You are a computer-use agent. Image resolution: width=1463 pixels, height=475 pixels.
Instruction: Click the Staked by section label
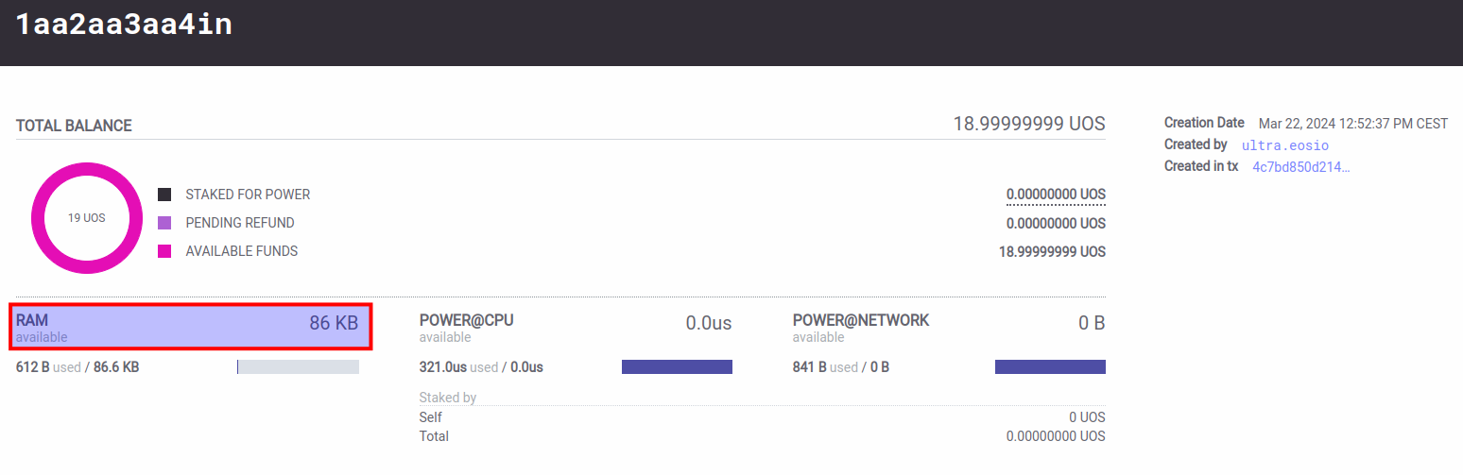(448, 398)
